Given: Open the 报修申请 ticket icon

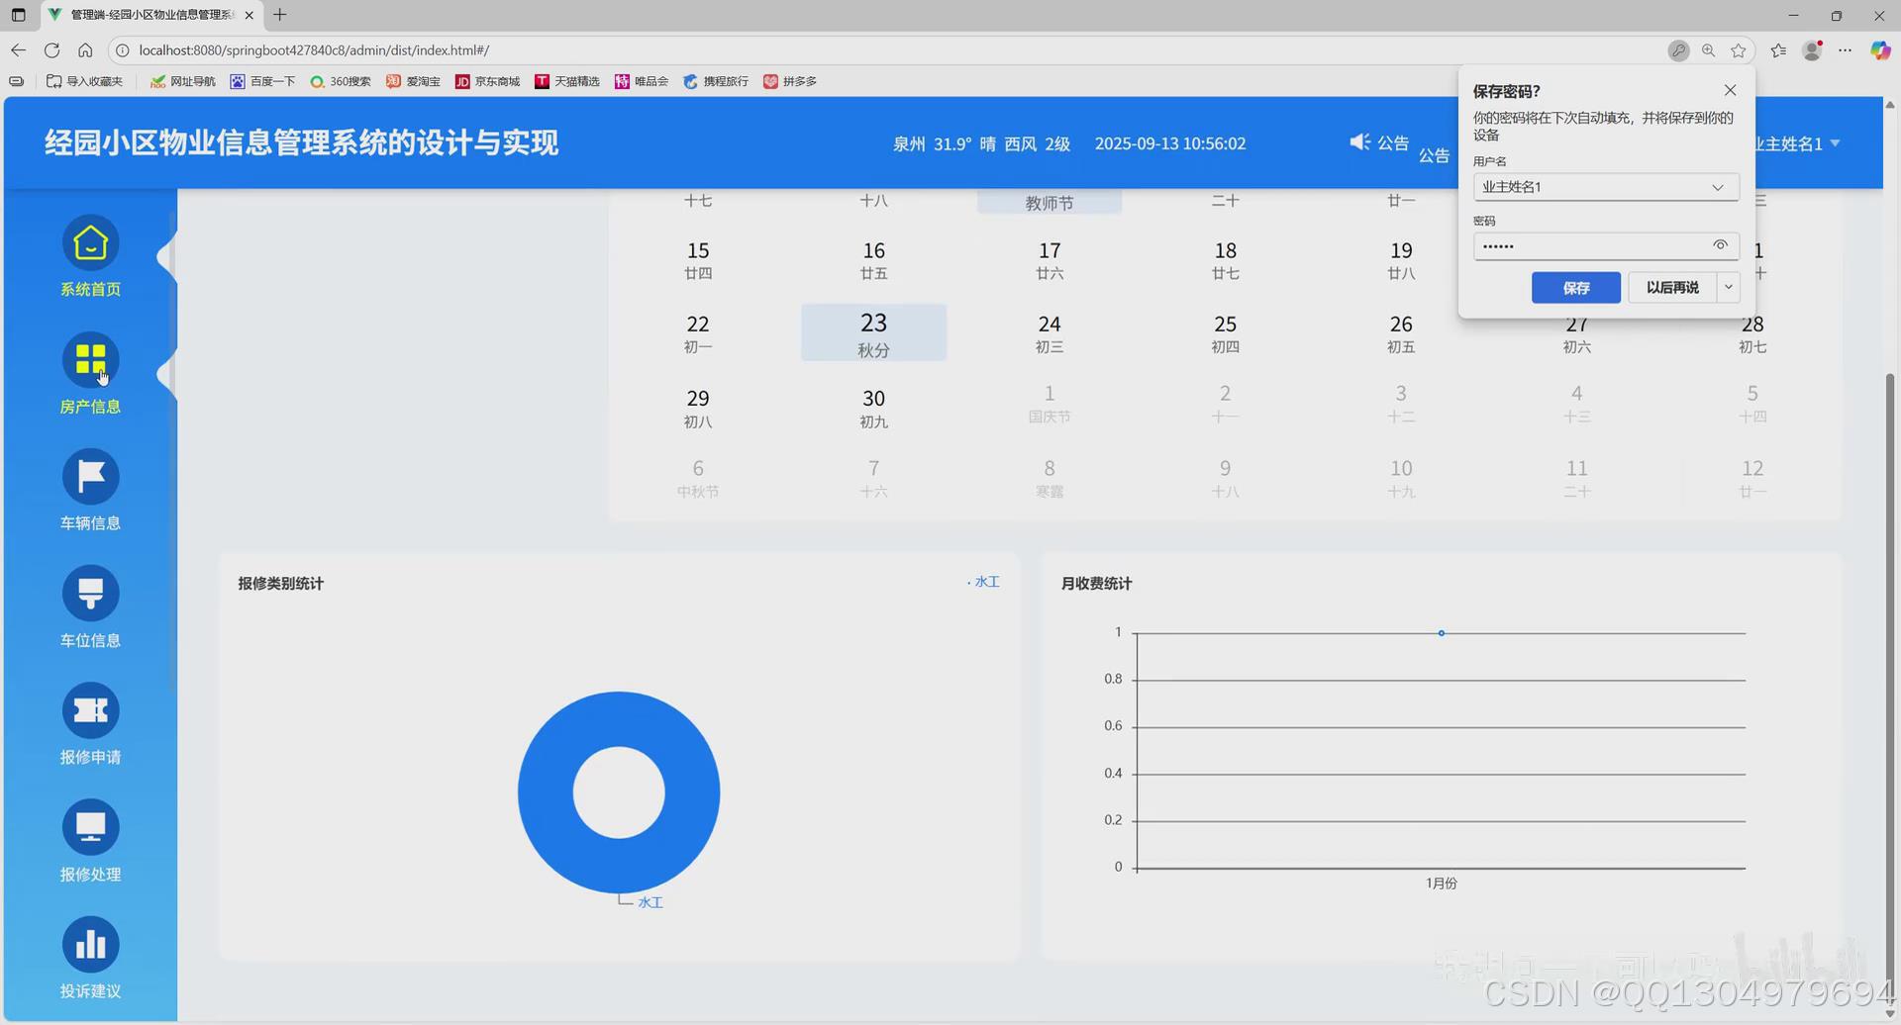Looking at the screenshot, I should point(90,710).
